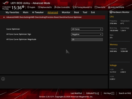Viewport: 132px width, 99px height.
Task: Click the Search on FAQ link
Action: point(125,93)
